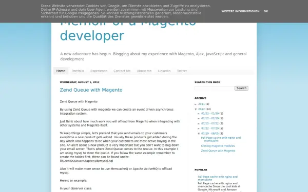Open the About me tab
This screenshot has width=308, height=192.
point(144,71)
